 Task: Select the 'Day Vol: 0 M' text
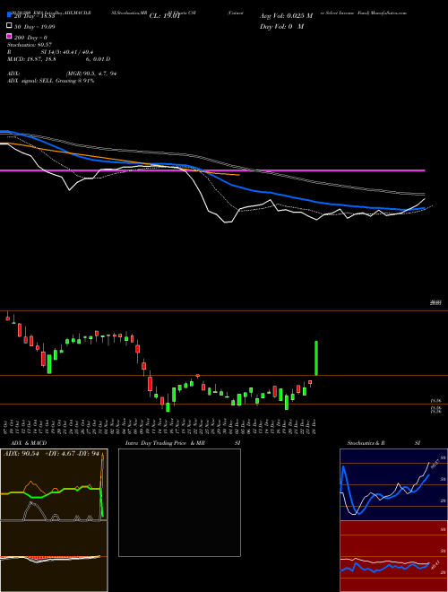point(281,26)
